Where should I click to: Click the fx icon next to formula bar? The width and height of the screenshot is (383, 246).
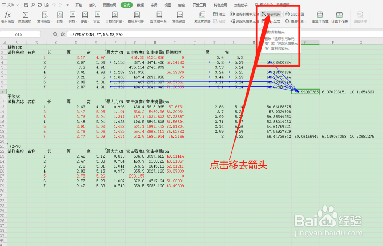(x=62, y=34)
